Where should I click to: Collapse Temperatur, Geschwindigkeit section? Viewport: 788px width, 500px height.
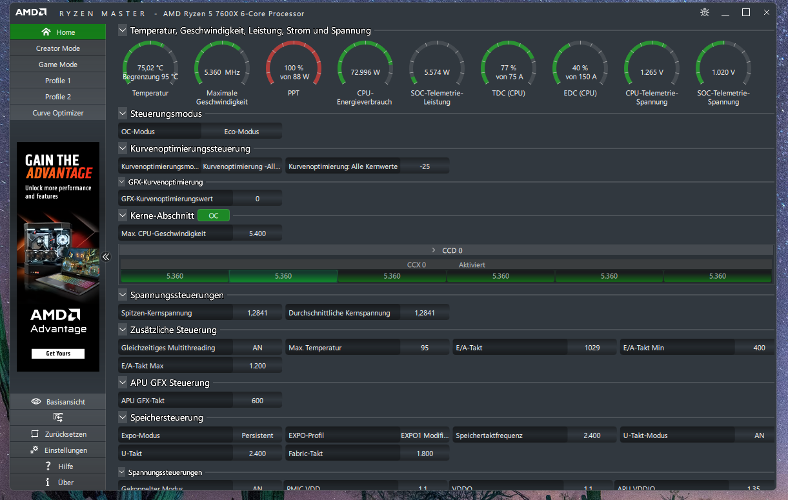point(123,30)
